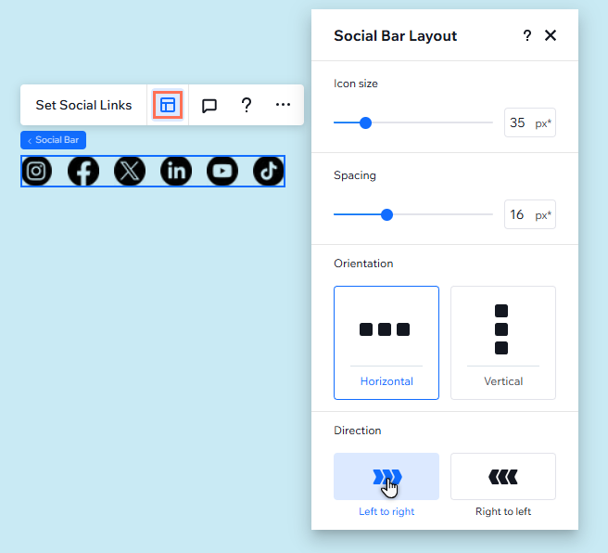Screen dimensions: 608x553
Task: Select the Horizontal orientation option
Action: click(x=386, y=342)
